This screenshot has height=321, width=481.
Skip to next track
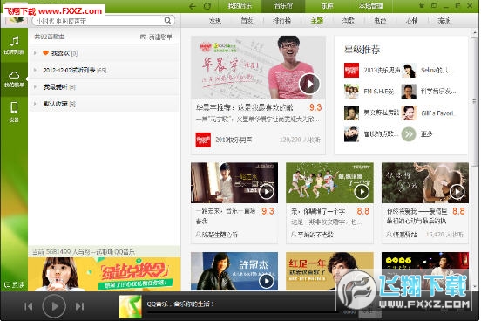pos(80,306)
